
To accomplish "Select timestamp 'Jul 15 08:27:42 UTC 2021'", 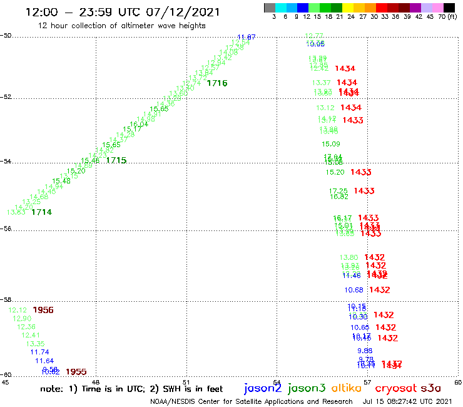I will pyautogui.click(x=407, y=401).
